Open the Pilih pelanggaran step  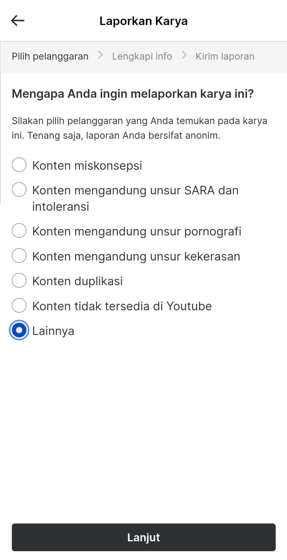click(50, 56)
